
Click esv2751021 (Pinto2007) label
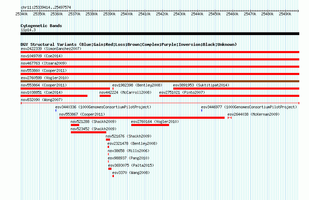[182, 92]
